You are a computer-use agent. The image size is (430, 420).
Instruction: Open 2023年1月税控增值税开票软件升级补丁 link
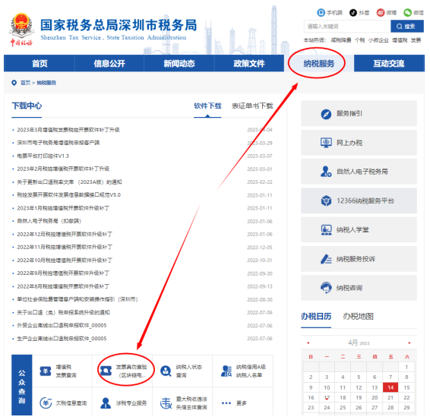pos(63,208)
